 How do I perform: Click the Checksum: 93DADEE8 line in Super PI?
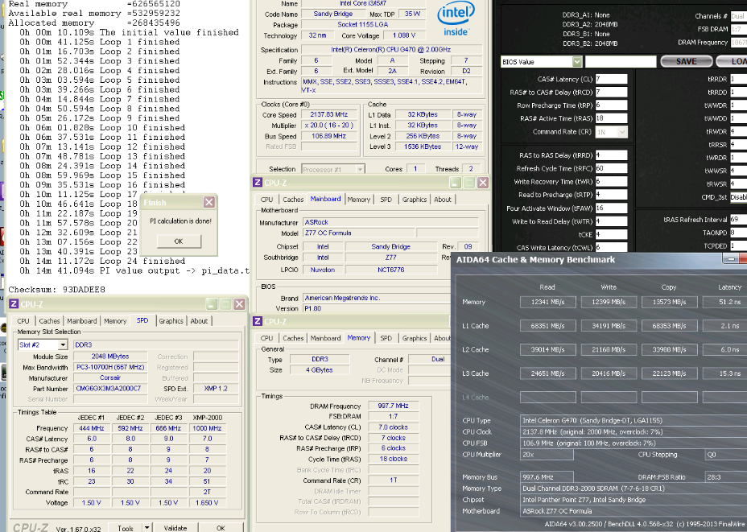pyautogui.click(x=56, y=290)
